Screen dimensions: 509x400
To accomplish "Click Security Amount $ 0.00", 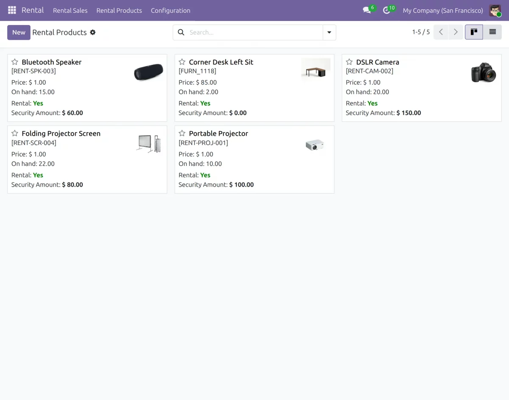I will [x=213, y=113].
